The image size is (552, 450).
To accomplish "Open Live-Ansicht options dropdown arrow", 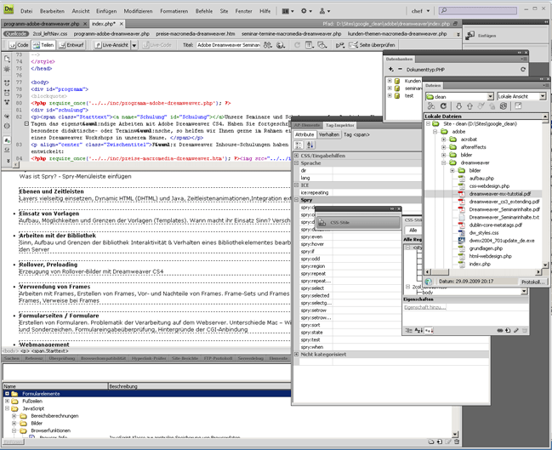I will (134, 45).
